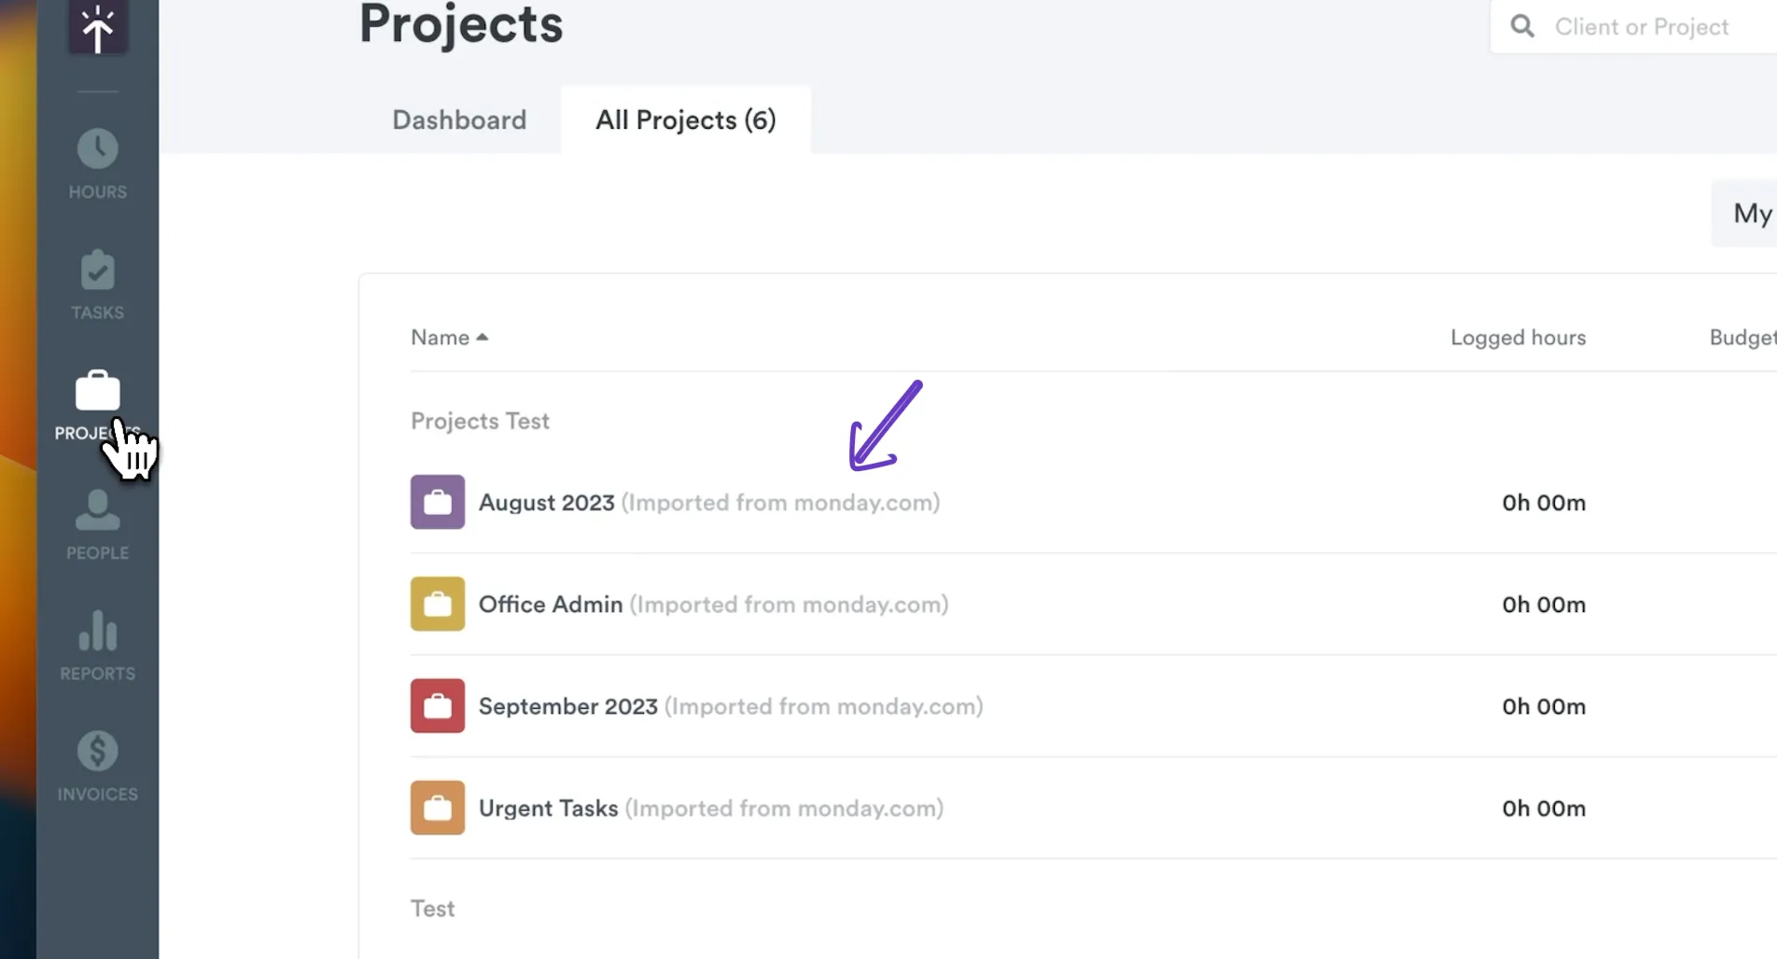Screen dimensions: 1777x959
Task: Open the August 2023 project link
Action: tap(546, 503)
